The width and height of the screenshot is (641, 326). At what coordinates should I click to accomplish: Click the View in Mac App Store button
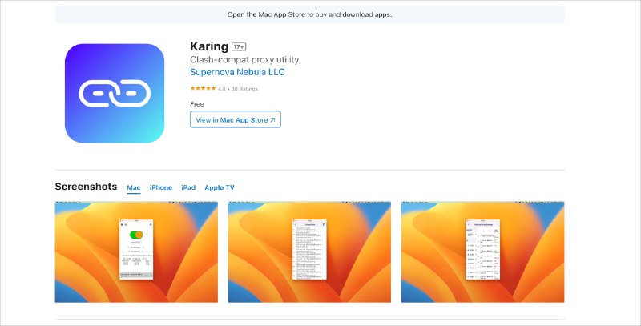point(236,120)
